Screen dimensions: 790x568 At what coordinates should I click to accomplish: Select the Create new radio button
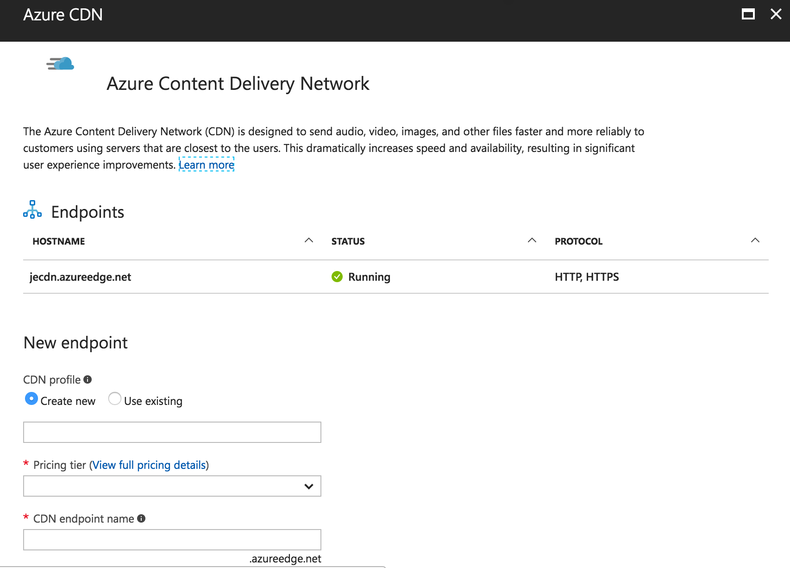click(31, 398)
